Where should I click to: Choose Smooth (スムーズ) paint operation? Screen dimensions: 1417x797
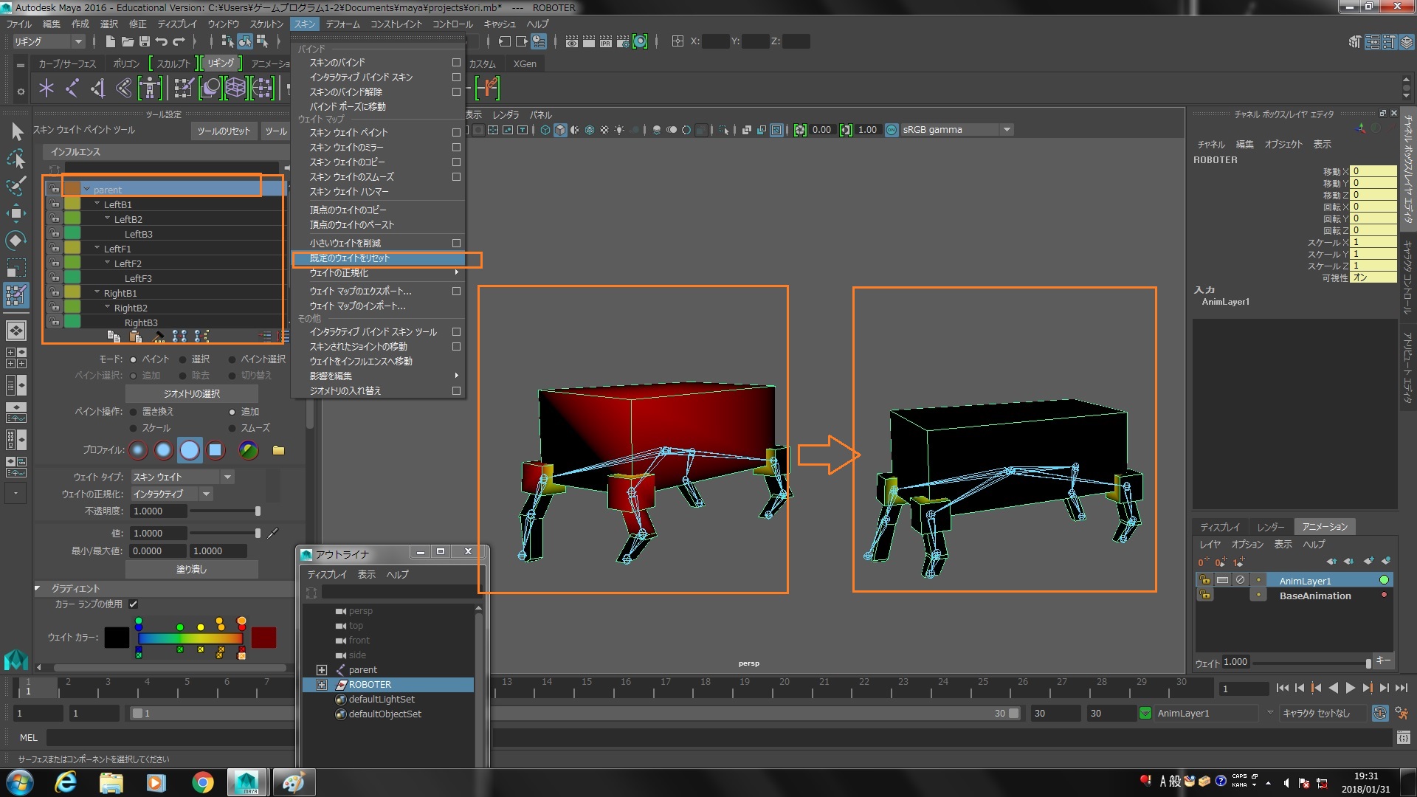pos(232,428)
